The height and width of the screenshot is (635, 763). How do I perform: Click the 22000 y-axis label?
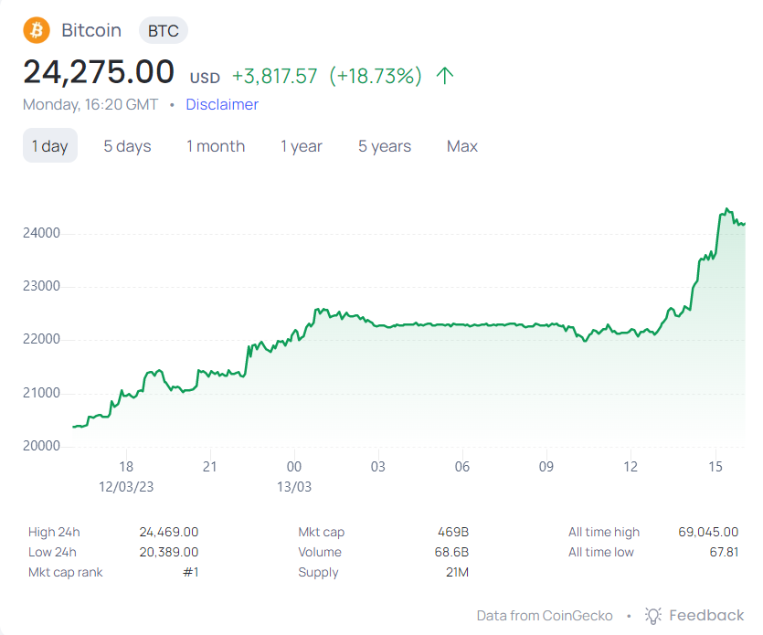(x=41, y=339)
